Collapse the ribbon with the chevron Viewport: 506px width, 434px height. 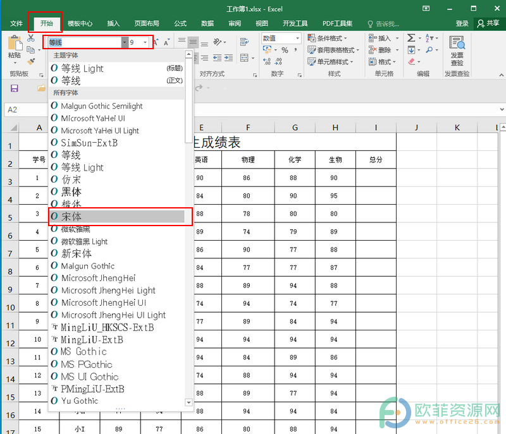501,75
